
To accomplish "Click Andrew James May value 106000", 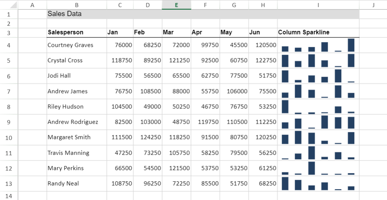I will tap(234, 92).
